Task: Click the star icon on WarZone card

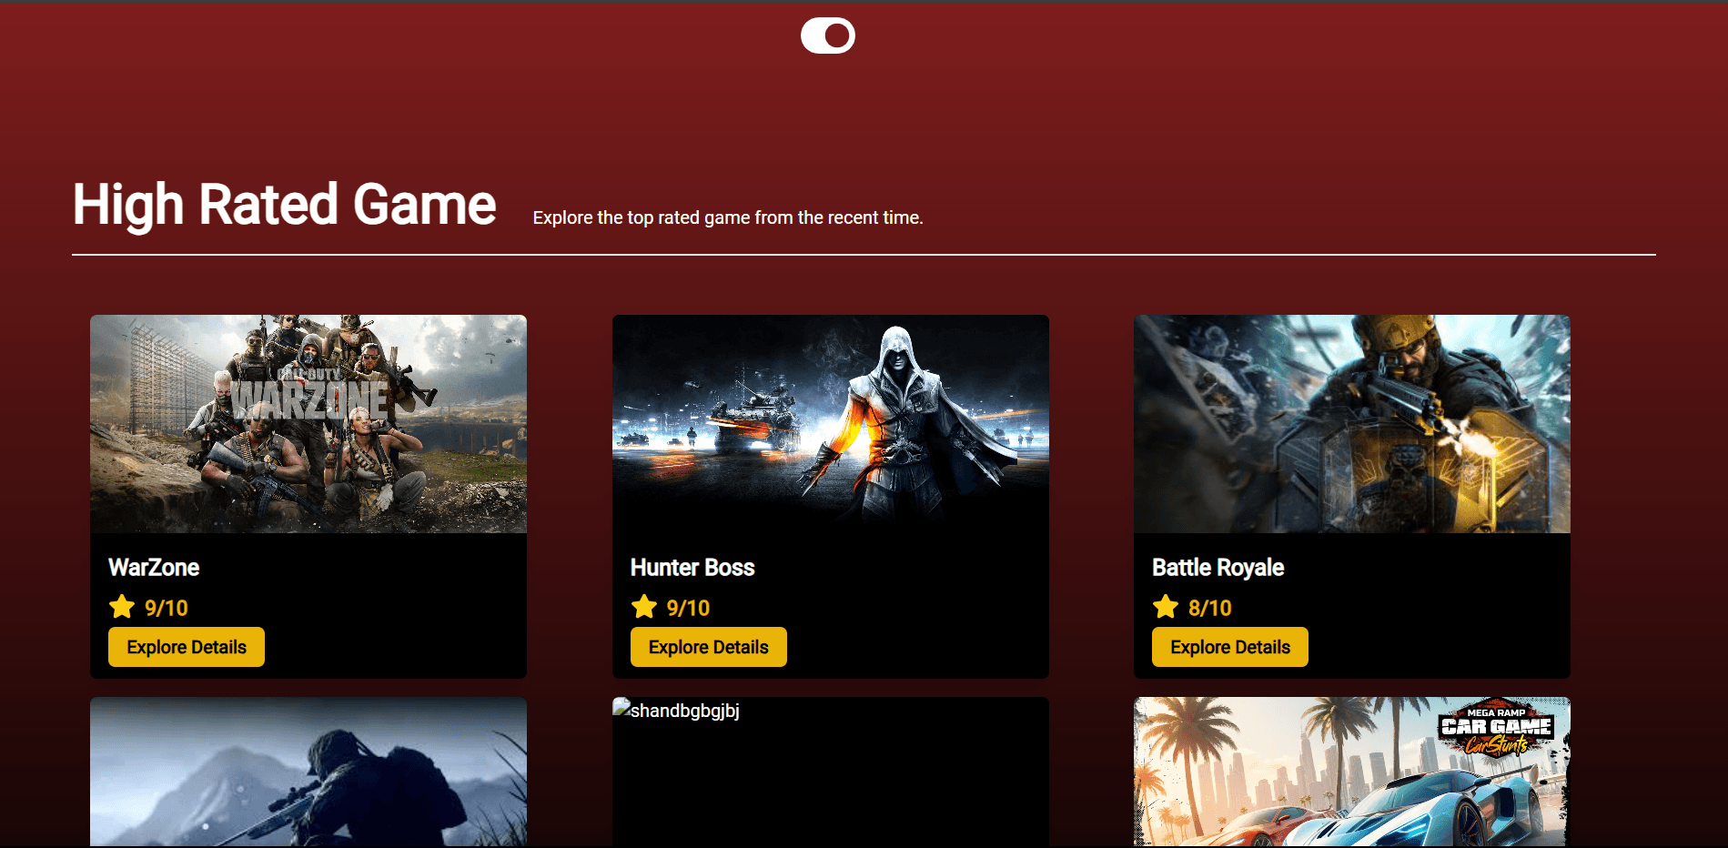Action: (122, 607)
